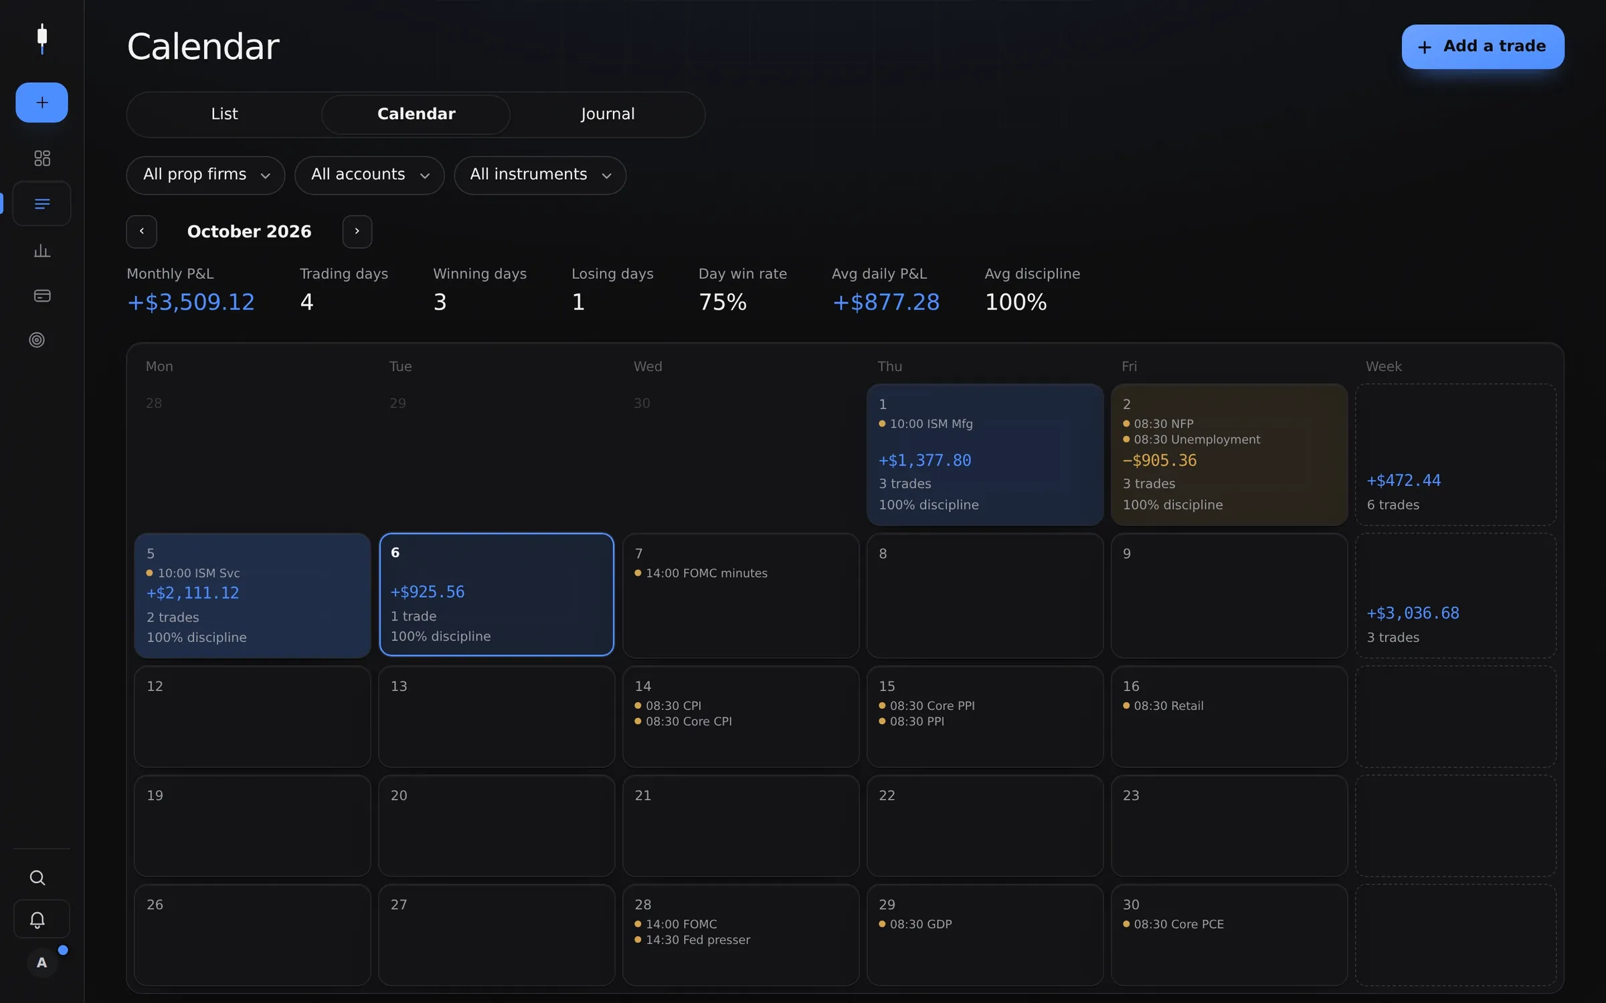Expand the All instruments dropdown
The width and height of the screenshot is (1606, 1003).
click(x=540, y=175)
